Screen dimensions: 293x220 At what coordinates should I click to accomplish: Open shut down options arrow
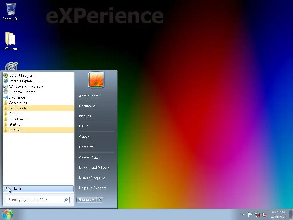tap(100, 200)
